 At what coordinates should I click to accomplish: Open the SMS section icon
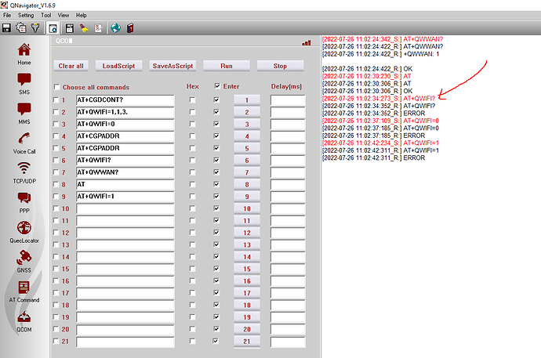pyautogui.click(x=24, y=83)
